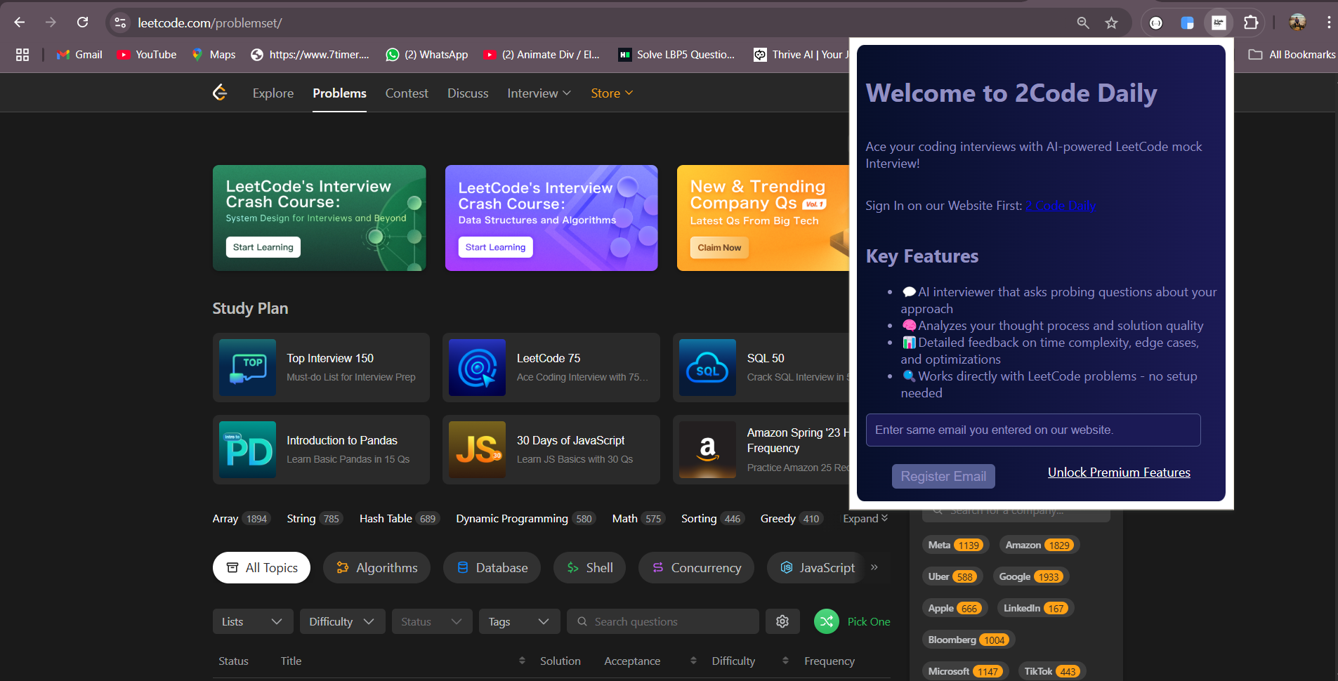1338x681 pixels.
Task: Open the apps grid in bookmarks bar
Action: [x=22, y=55]
